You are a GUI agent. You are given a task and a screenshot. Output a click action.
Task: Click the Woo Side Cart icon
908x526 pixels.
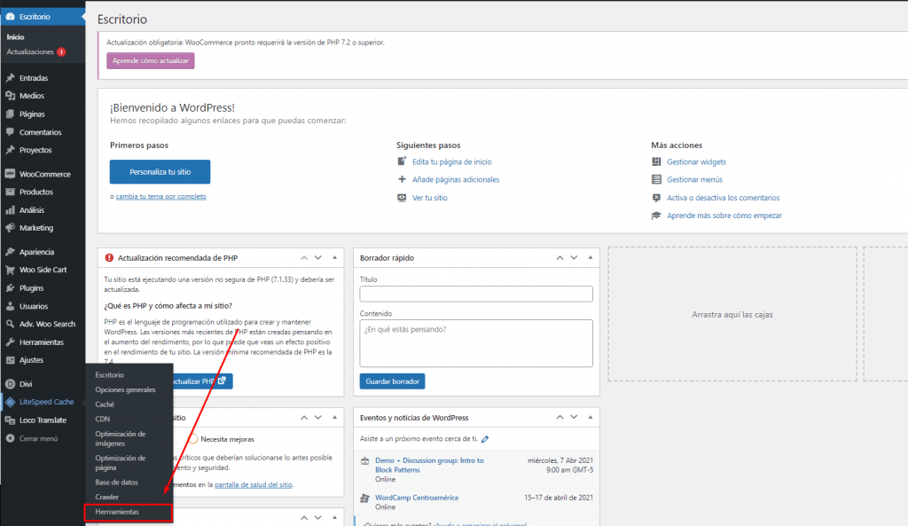11,270
